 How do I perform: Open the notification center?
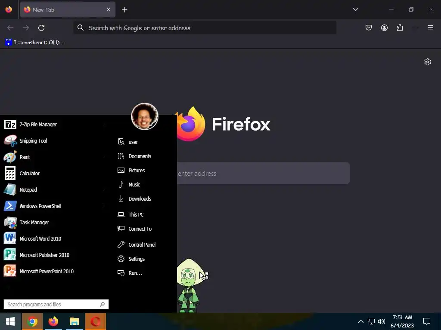[x=427, y=321]
